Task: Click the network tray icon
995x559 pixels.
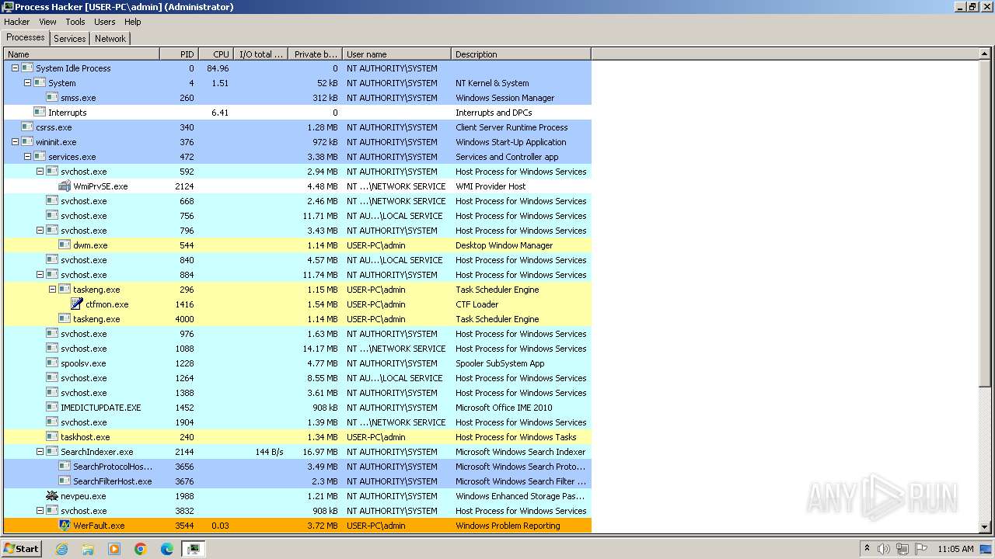Action: point(902,549)
